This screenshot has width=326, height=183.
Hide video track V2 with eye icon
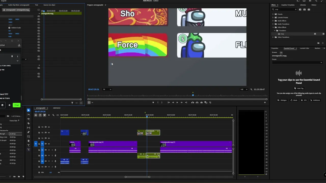[x=49, y=138]
